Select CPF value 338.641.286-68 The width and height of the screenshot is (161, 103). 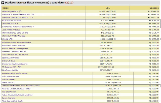point(113,101)
